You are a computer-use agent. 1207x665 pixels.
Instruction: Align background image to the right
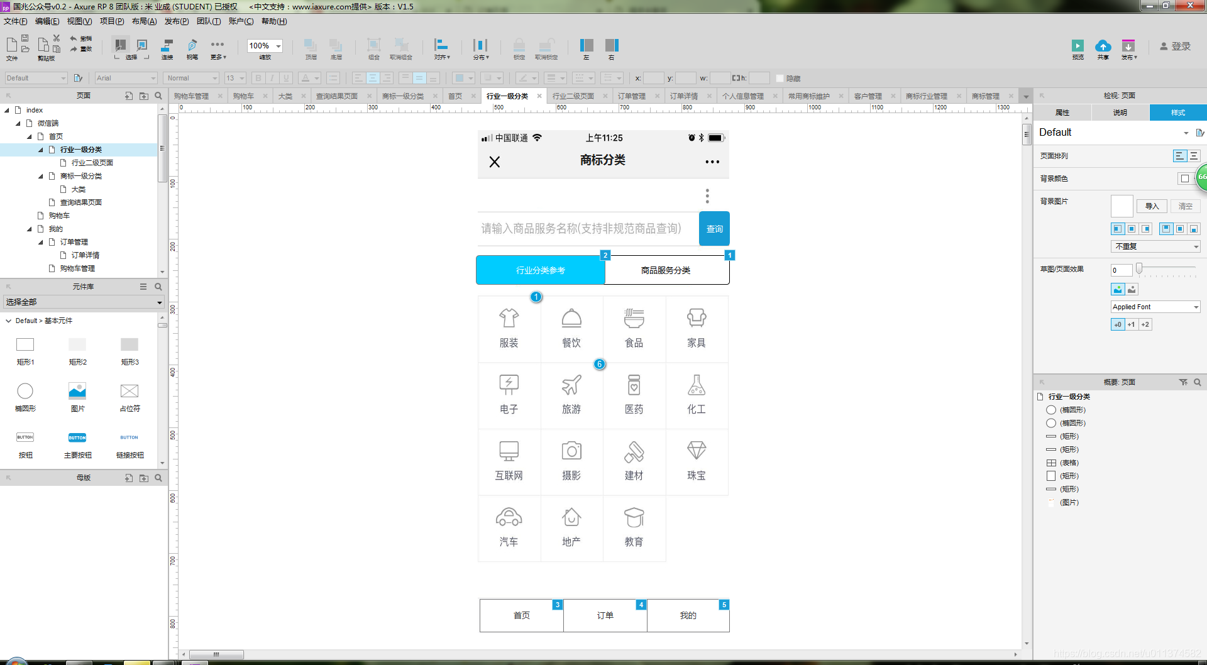[x=1145, y=229]
